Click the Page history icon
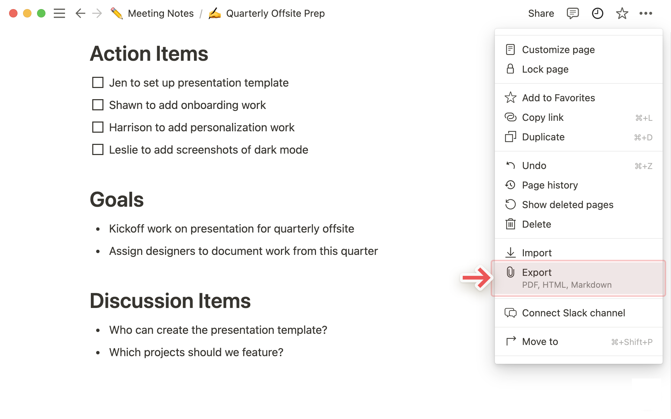 pyautogui.click(x=510, y=185)
